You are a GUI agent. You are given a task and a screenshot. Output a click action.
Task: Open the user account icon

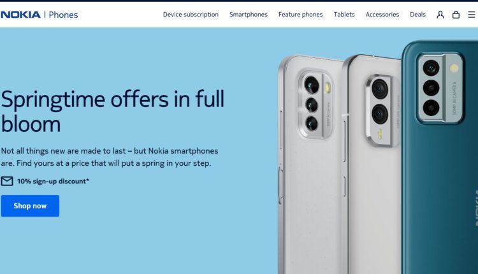(440, 15)
